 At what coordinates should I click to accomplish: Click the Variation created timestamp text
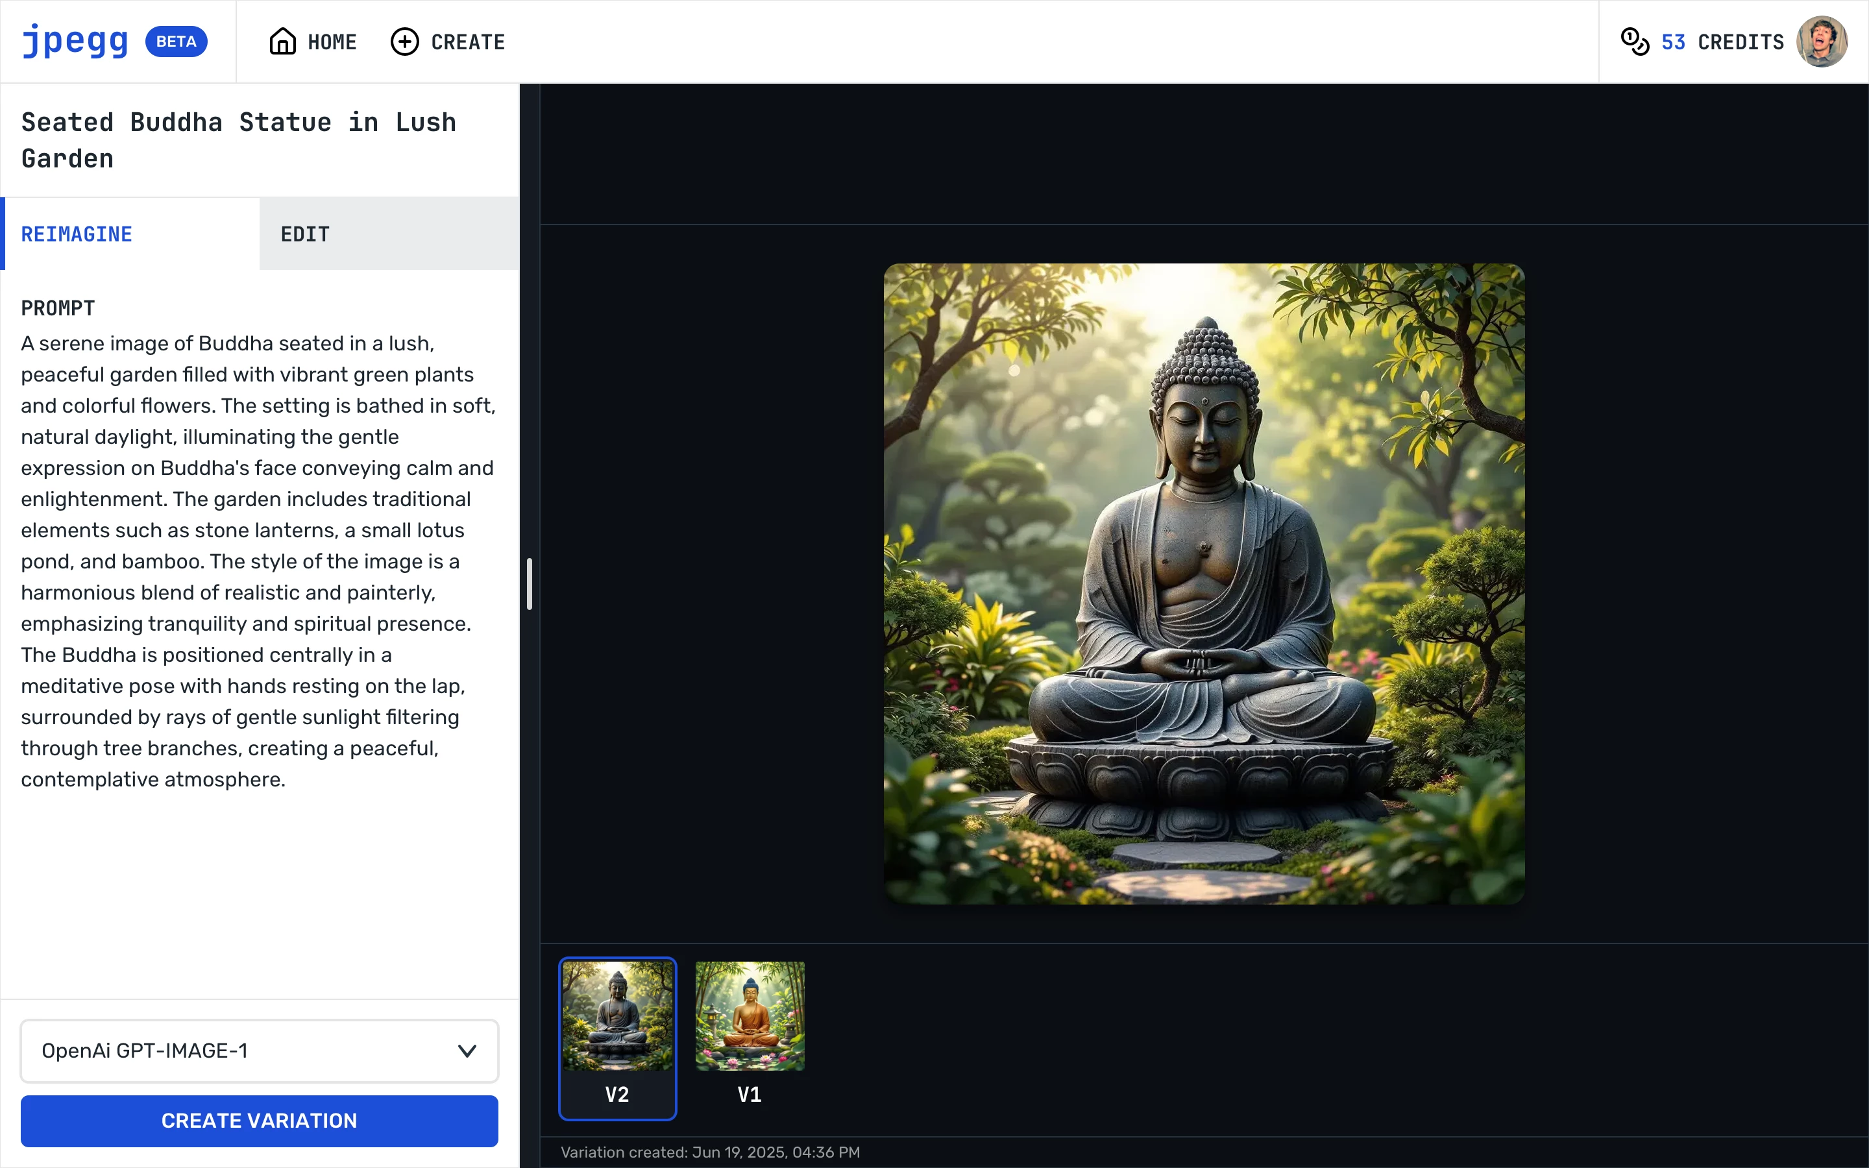710,1152
